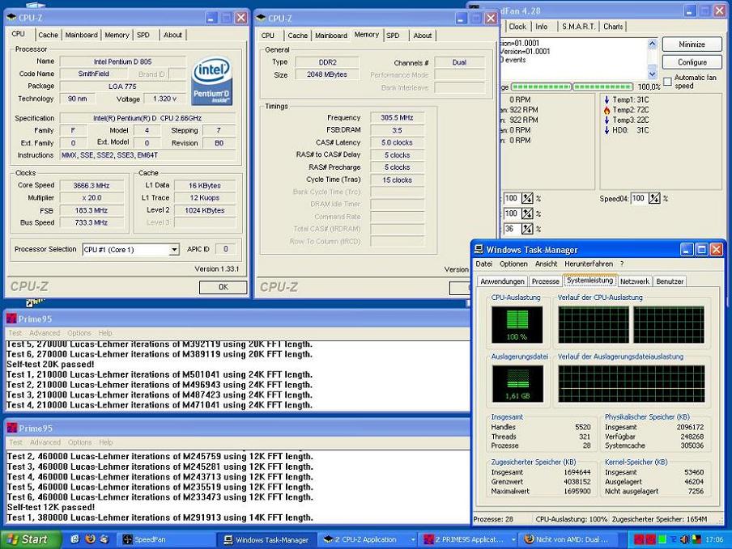Click the Core Speed 3666.3 MHz value field
Screen dimensions: 732x549
91,185
